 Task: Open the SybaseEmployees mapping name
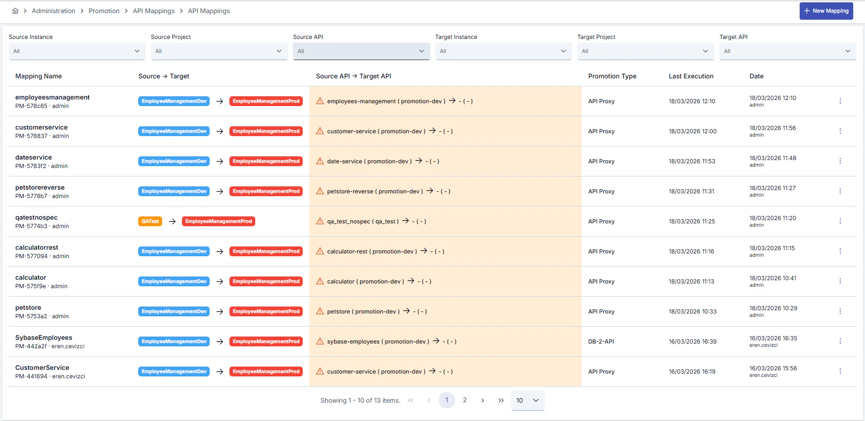(44, 337)
